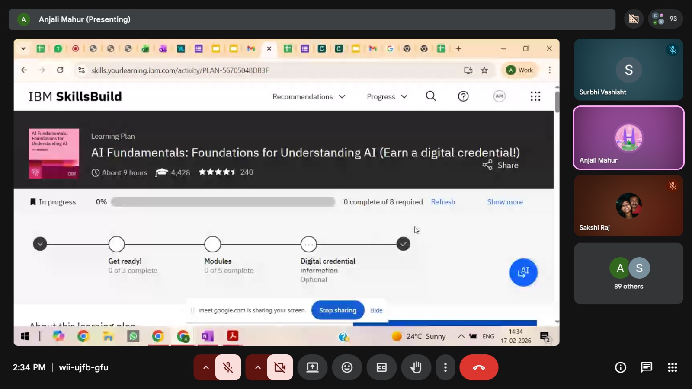692x389 pixels.
Task: Click the Stop sharing button
Action: [x=337, y=310]
